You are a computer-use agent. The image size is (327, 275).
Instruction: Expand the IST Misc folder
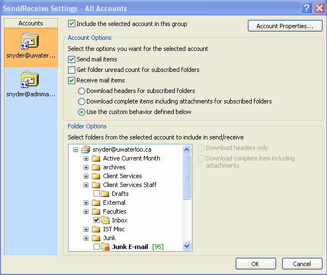(x=86, y=230)
